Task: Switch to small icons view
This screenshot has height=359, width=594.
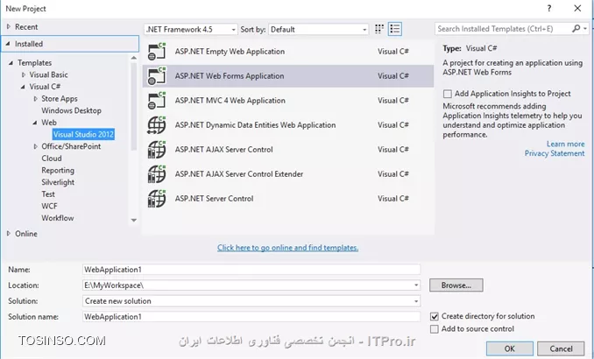Action: pyautogui.click(x=379, y=29)
